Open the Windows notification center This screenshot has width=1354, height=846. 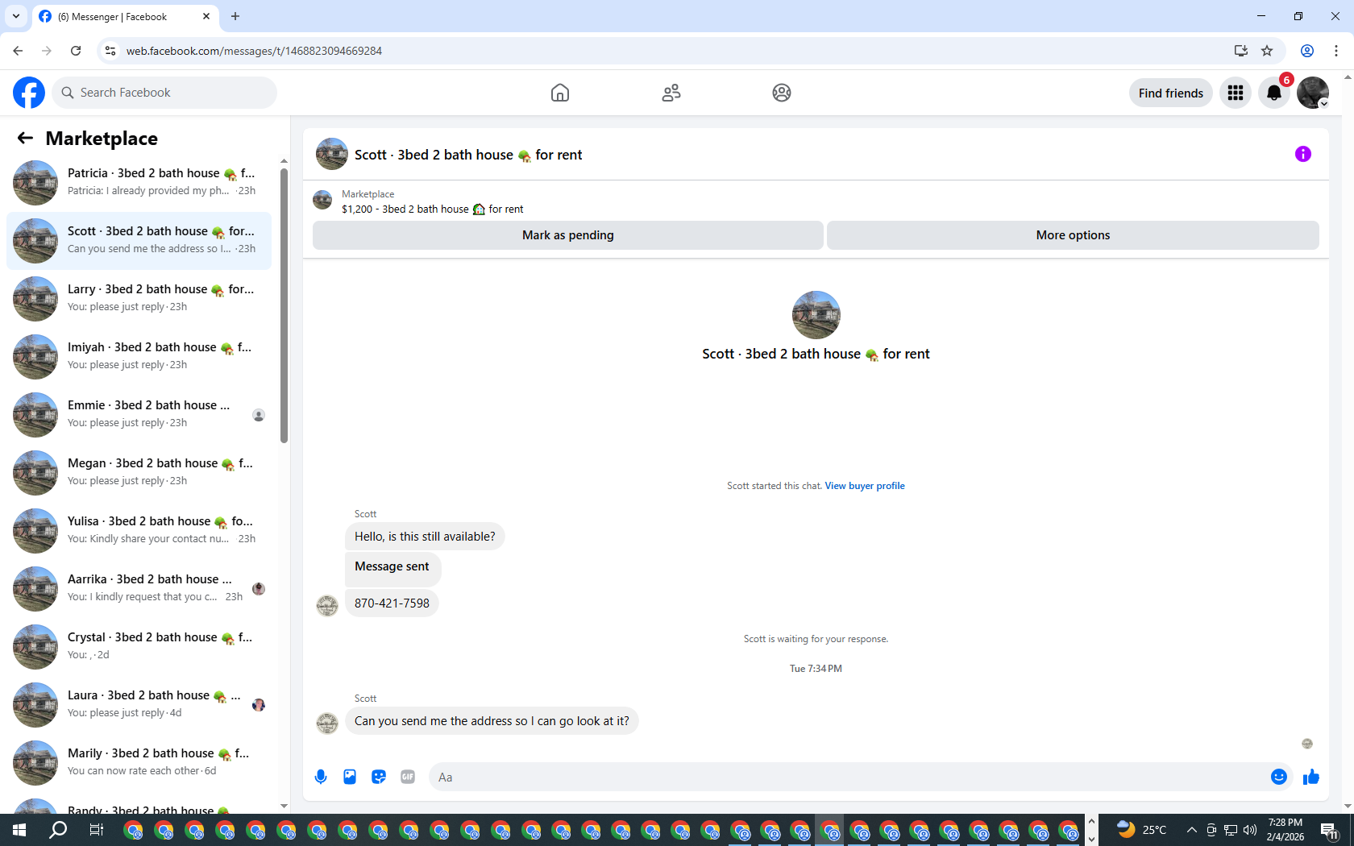click(x=1330, y=830)
